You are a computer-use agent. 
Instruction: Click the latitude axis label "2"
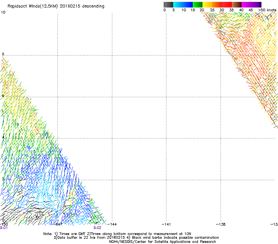click(x=3, y=179)
